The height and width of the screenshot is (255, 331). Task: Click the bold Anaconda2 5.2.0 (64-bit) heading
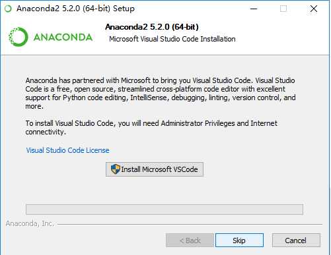tap(152, 27)
